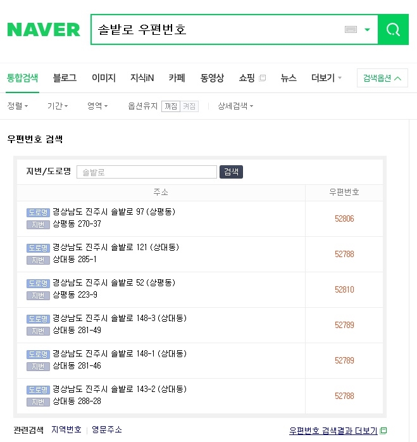This screenshot has width=417, height=442.
Task: Click the 도로명 badge for 솔밭로 97
Action: click(38, 212)
